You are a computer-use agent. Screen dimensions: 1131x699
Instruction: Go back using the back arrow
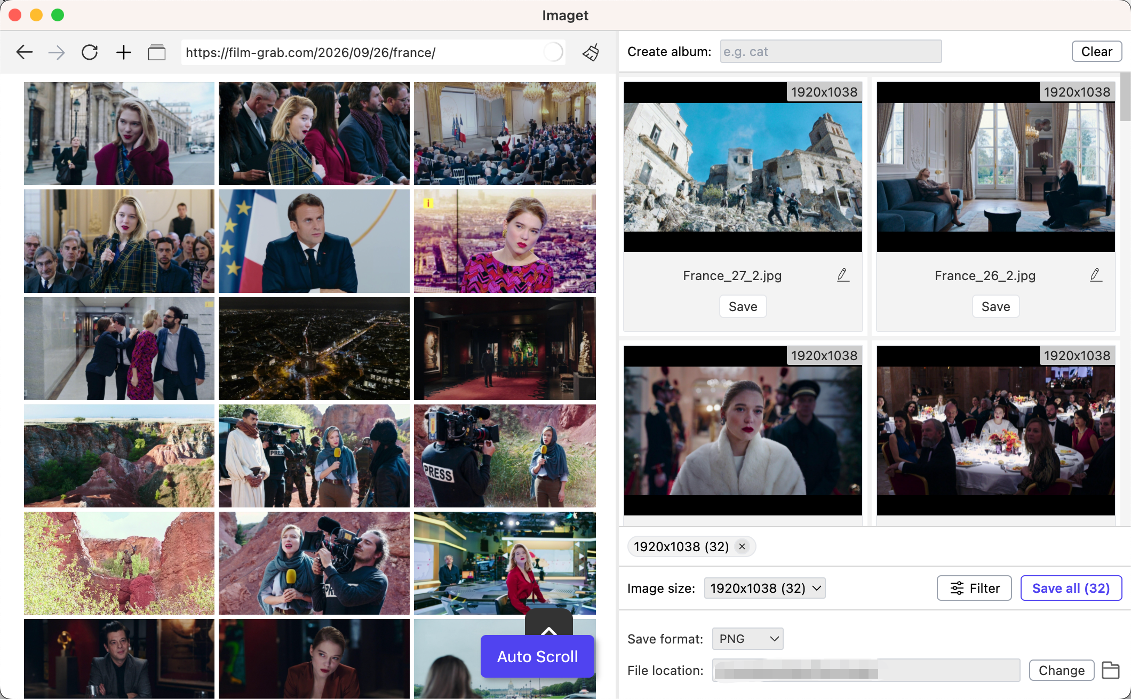click(x=25, y=52)
